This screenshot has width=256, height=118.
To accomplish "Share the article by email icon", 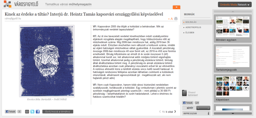I will point(27,112).
